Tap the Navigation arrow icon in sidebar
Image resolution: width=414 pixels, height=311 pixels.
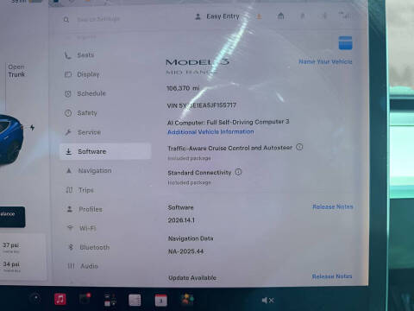coord(69,171)
